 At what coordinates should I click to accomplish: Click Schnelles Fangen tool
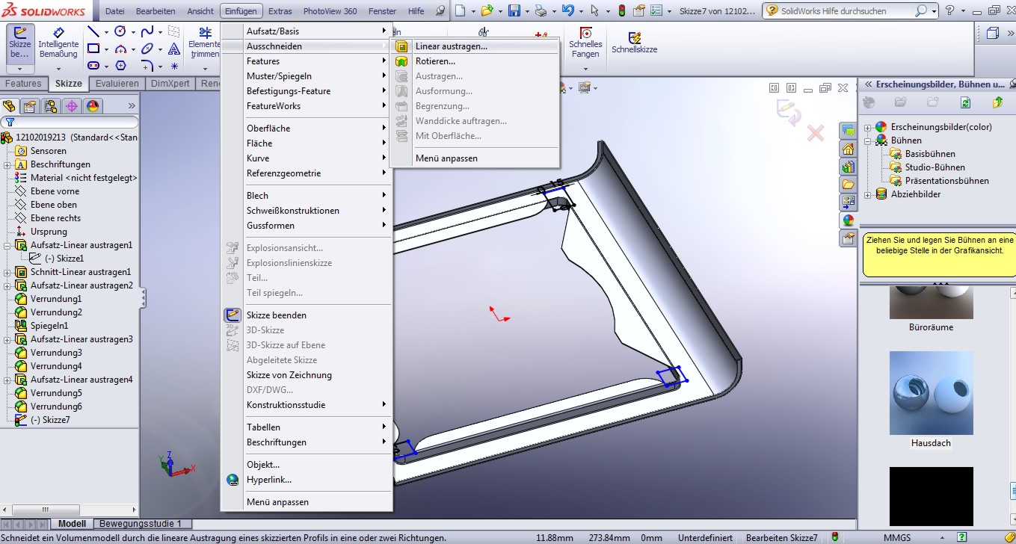[x=585, y=43]
